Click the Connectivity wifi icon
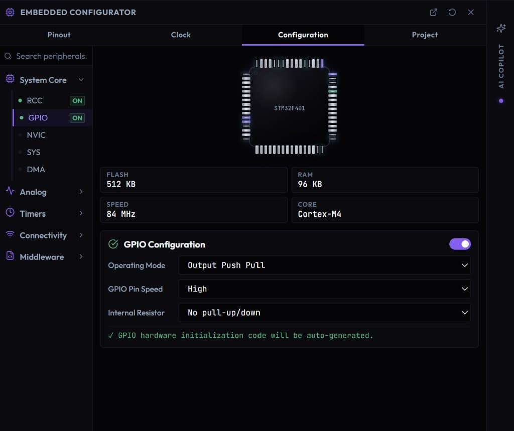The image size is (514, 431). (10, 234)
